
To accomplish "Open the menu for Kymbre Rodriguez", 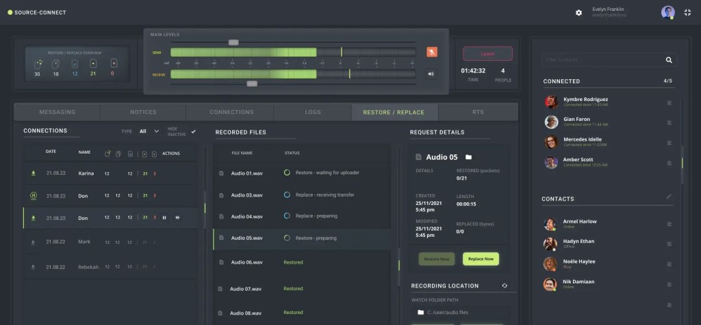I will point(670,103).
